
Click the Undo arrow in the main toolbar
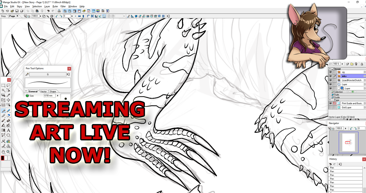48,11
